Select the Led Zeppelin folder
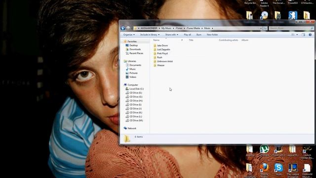Screen dimensions: 316x178 pos(161,49)
